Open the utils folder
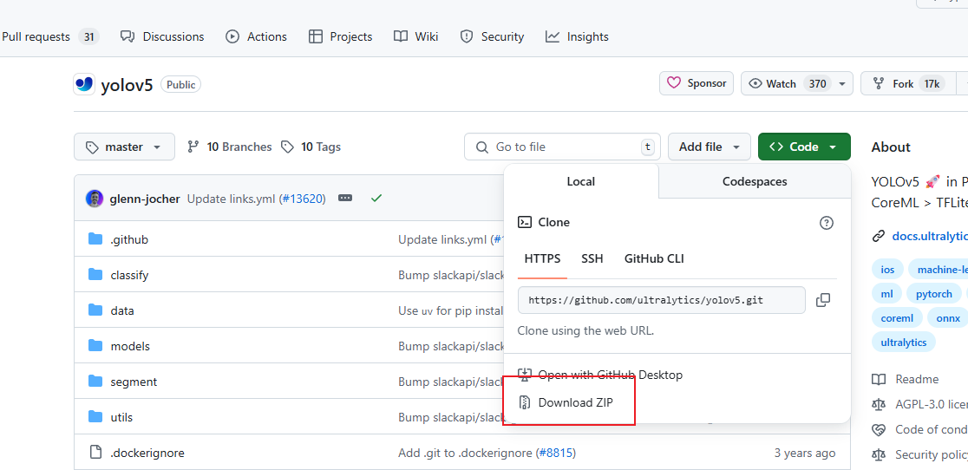The height and width of the screenshot is (470, 968). click(x=121, y=418)
